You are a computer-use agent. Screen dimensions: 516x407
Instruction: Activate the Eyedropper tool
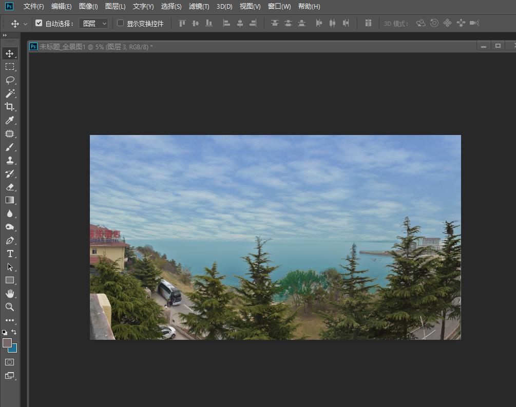[x=10, y=120]
